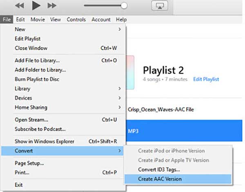Open the Help menu
245x192 pixels.
coord(121,20)
